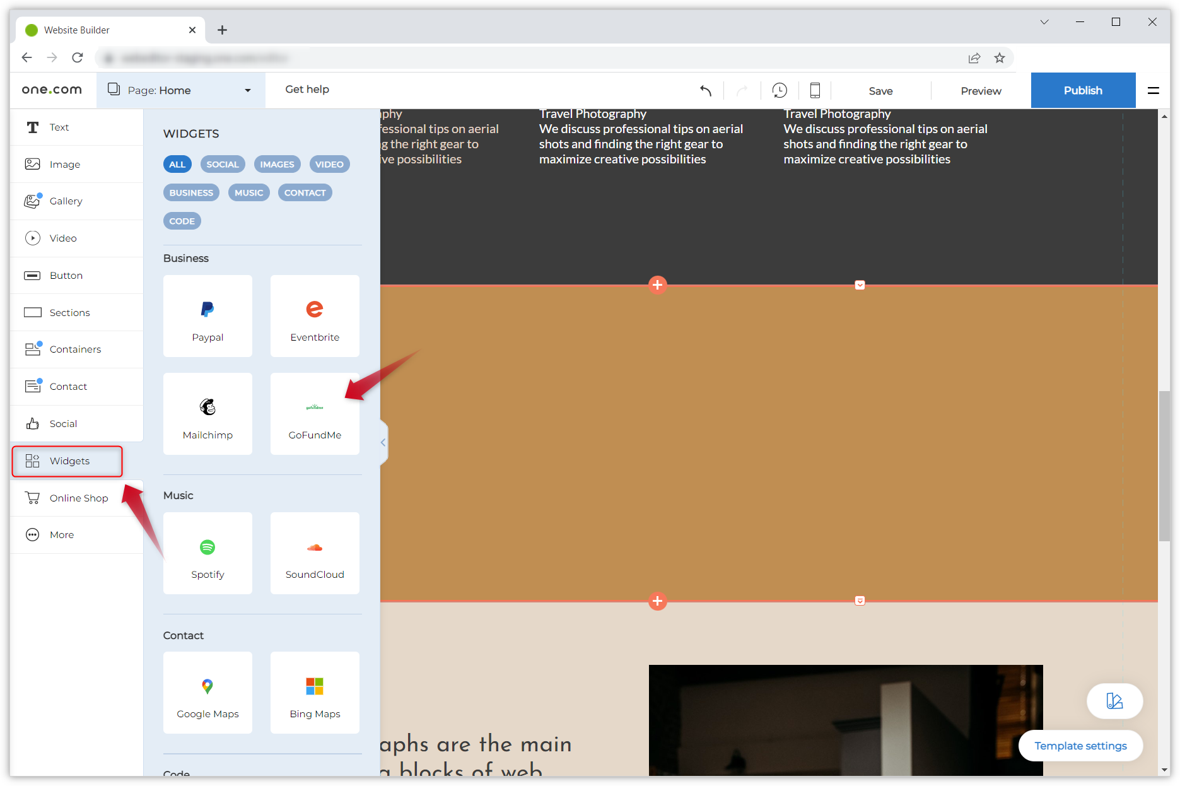The width and height of the screenshot is (1180, 786).
Task: Select the Containers element
Action: point(75,349)
